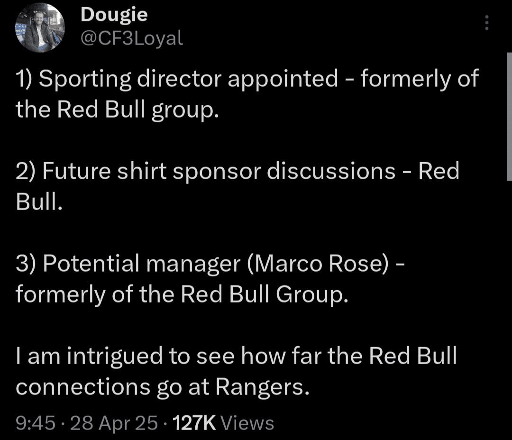Click the standalone 'Bull.' text line
This screenshot has height=440, width=512.
[x=39, y=202]
